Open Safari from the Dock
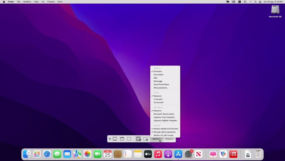 coord(47,154)
